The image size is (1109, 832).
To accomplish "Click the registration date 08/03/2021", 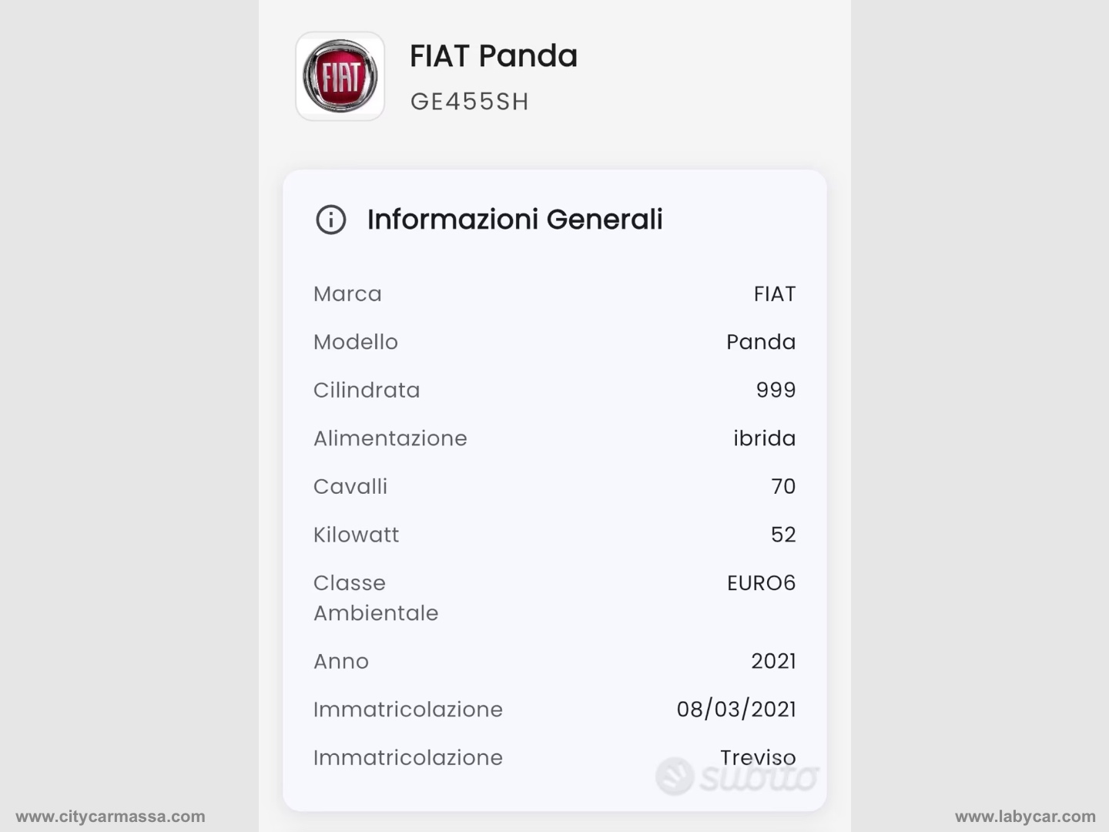I will [735, 710].
